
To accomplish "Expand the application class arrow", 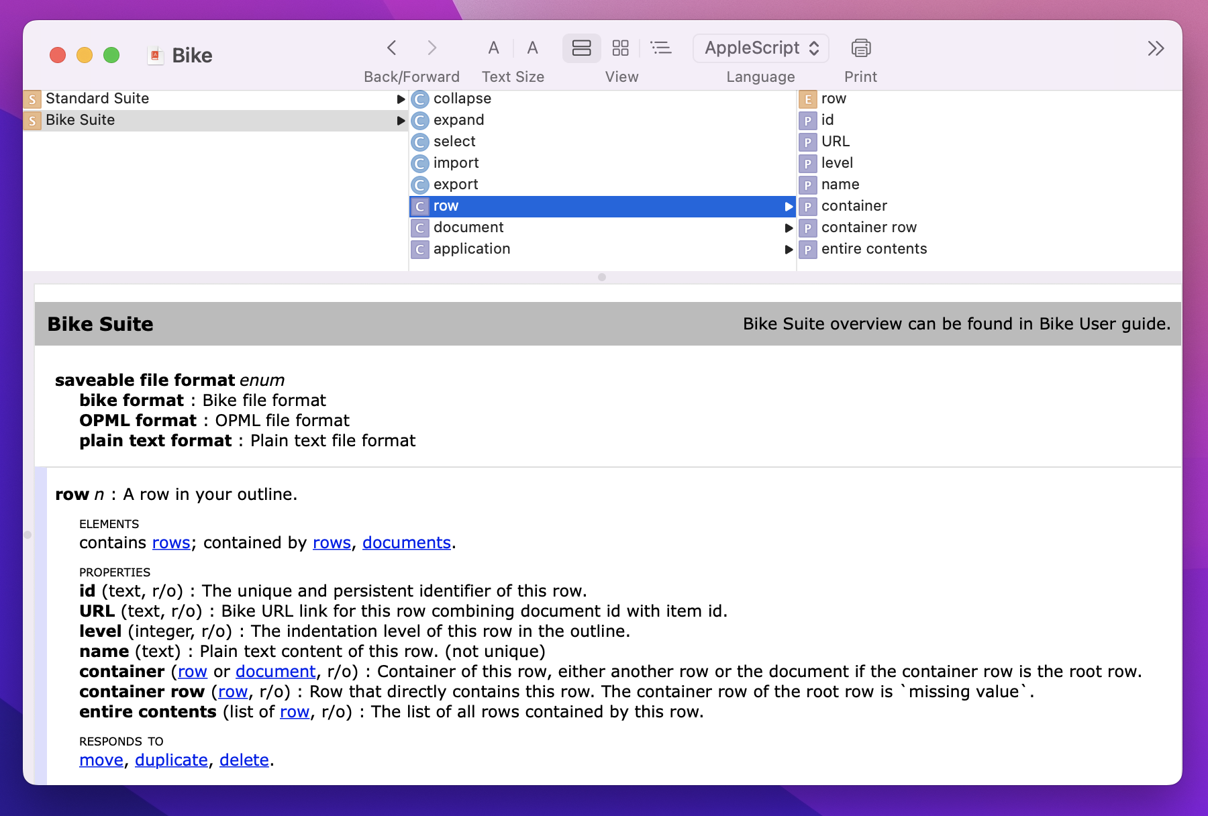I will click(789, 250).
